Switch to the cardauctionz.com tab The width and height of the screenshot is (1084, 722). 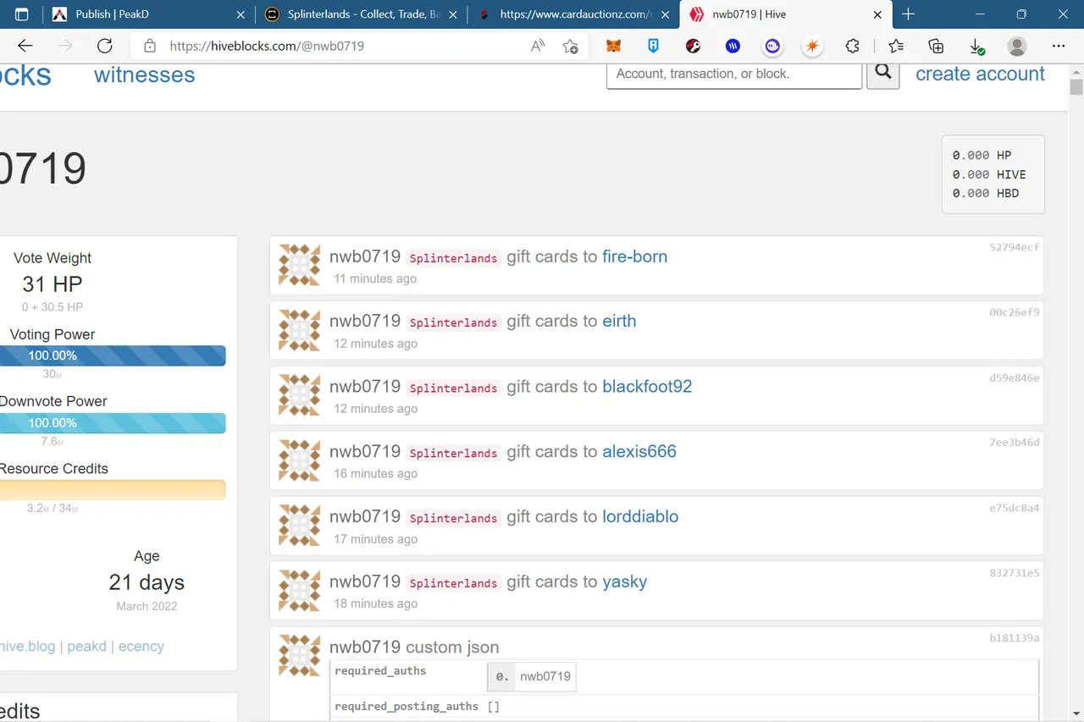pyautogui.click(x=572, y=14)
